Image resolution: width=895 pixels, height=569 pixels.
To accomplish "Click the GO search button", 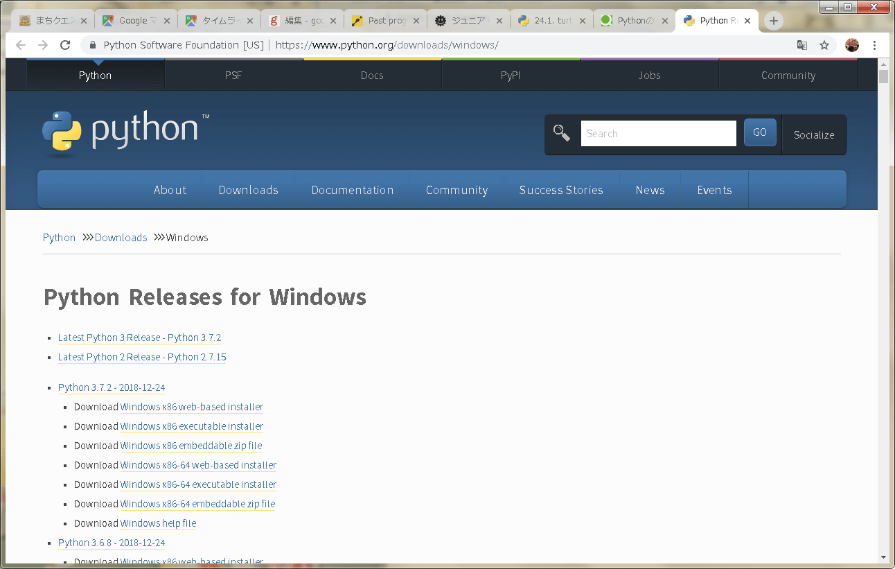I will pos(760,132).
